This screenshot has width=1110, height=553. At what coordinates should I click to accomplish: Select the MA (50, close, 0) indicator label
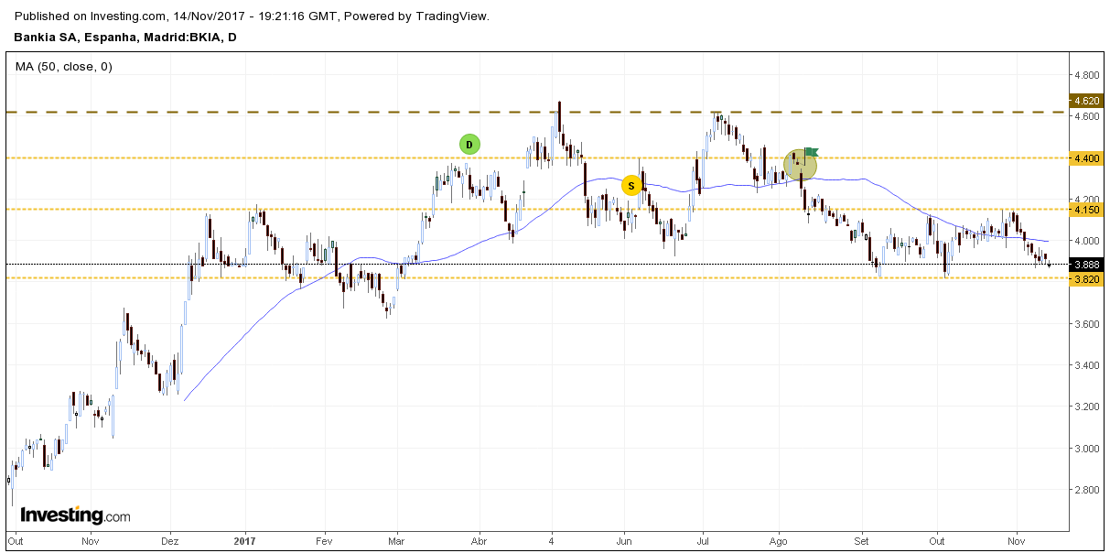pyautogui.click(x=64, y=66)
